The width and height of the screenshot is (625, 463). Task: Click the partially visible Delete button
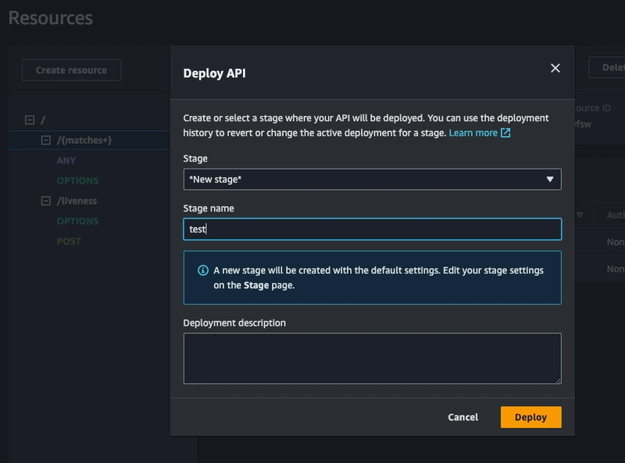[607, 67]
